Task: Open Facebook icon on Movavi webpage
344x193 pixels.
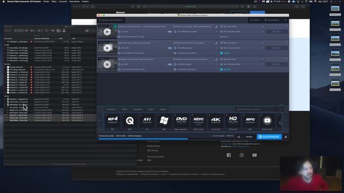Action: click(x=228, y=155)
